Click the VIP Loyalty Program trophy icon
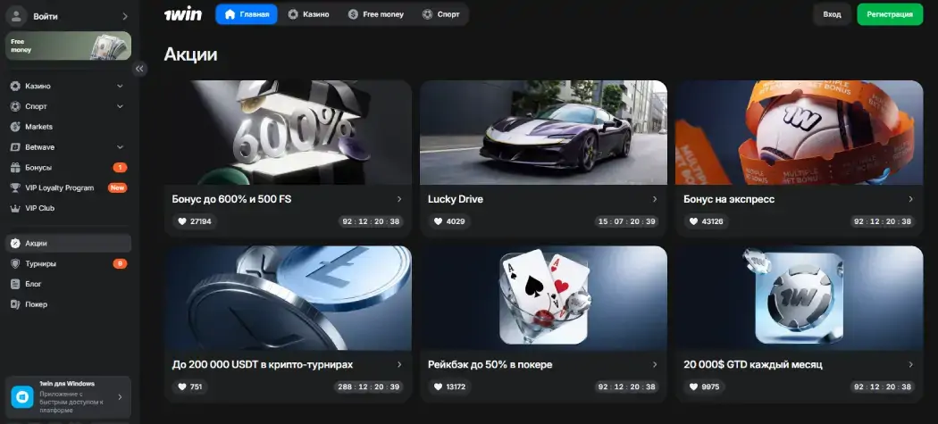 [15, 187]
